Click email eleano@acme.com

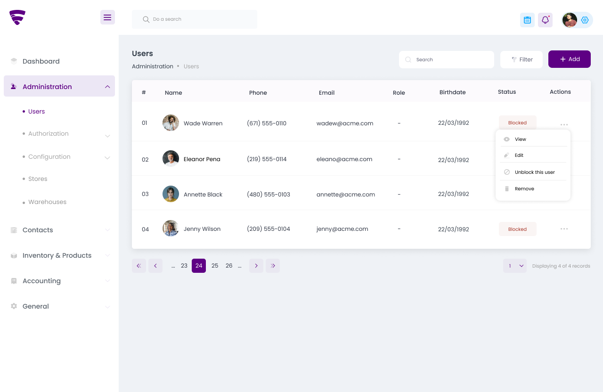(344, 159)
